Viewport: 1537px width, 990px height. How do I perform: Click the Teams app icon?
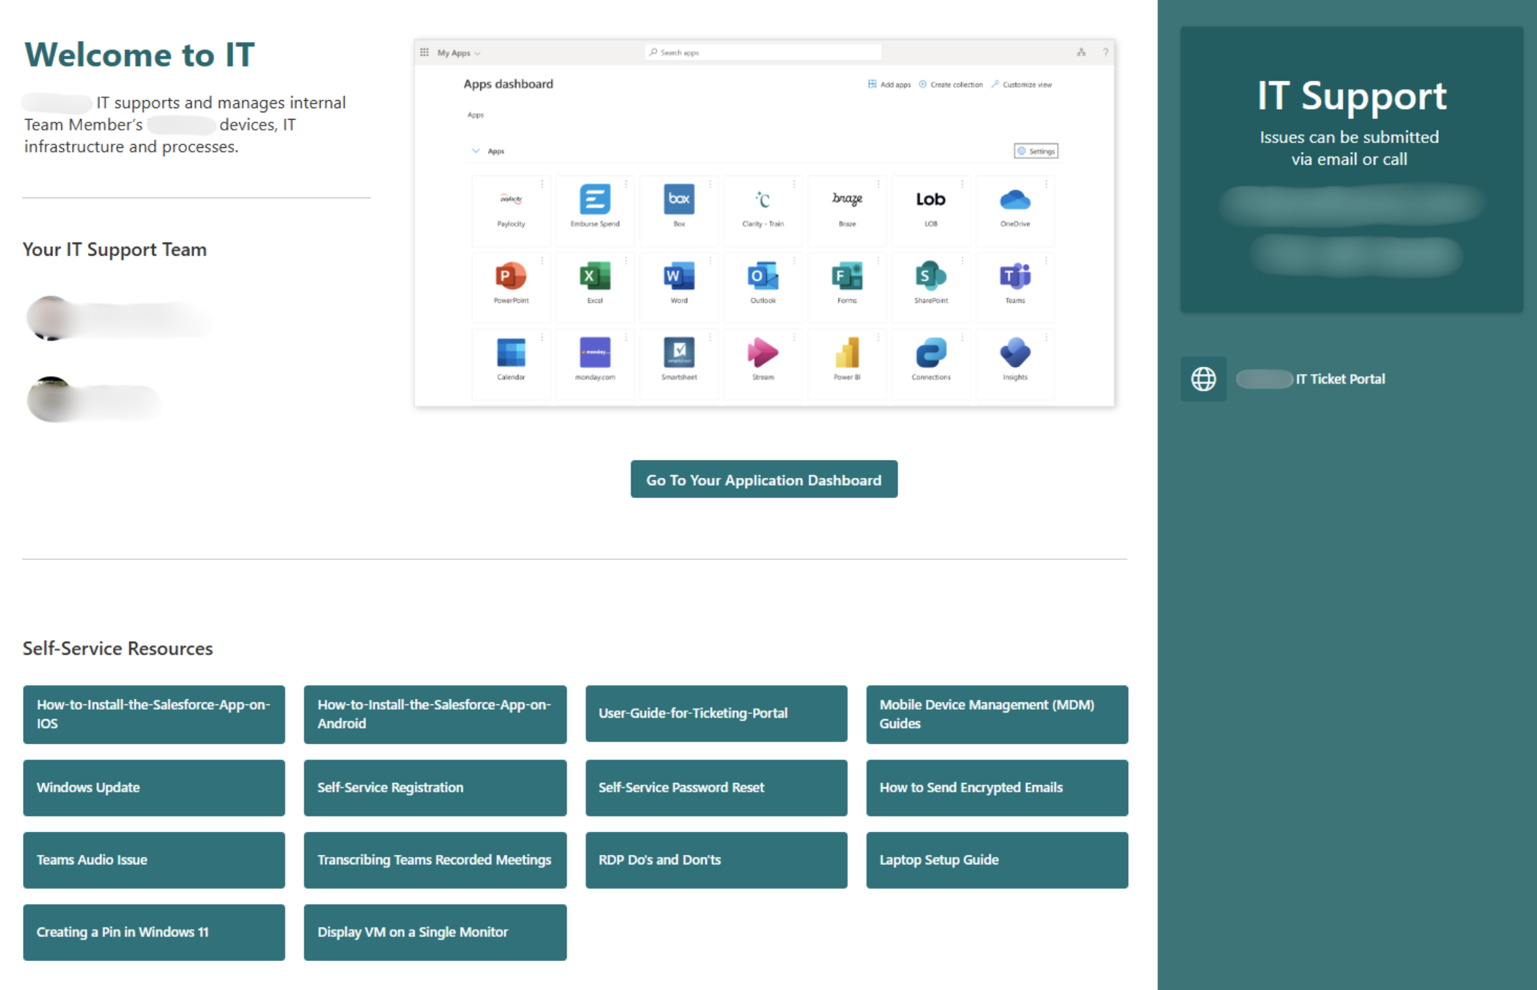(1015, 276)
